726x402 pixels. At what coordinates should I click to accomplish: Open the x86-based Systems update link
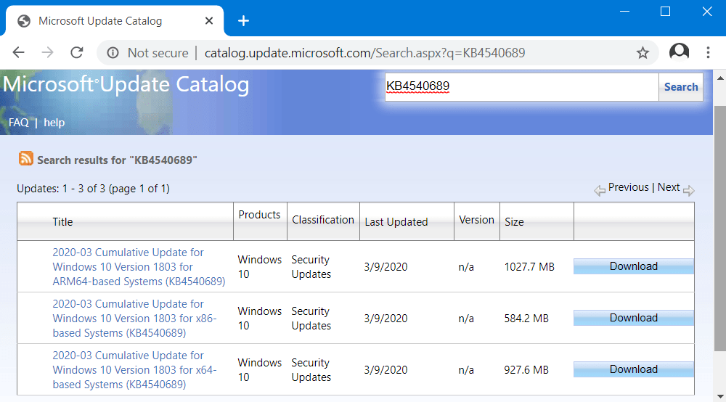tap(134, 319)
